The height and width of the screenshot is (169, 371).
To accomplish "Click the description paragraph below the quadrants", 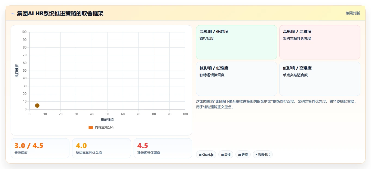I will (276, 104).
